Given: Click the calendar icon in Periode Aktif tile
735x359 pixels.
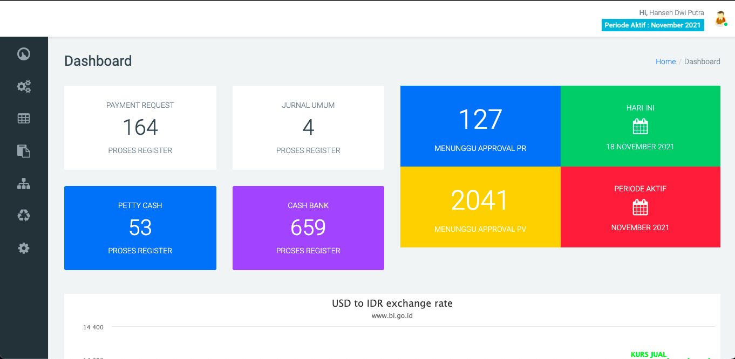Looking at the screenshot, I should [640, 208].
